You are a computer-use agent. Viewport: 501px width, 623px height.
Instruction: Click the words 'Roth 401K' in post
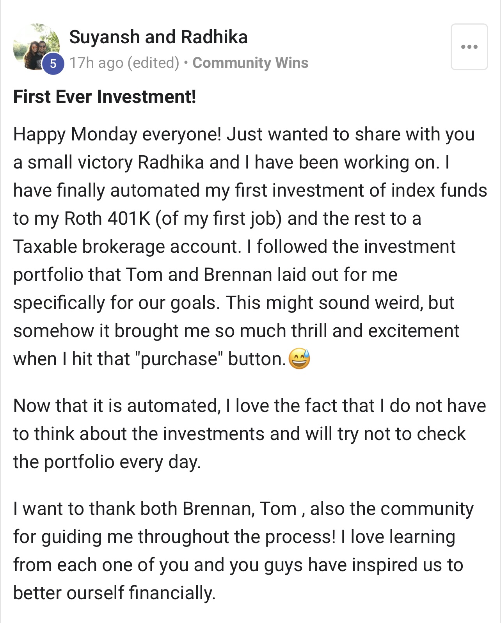107,218
